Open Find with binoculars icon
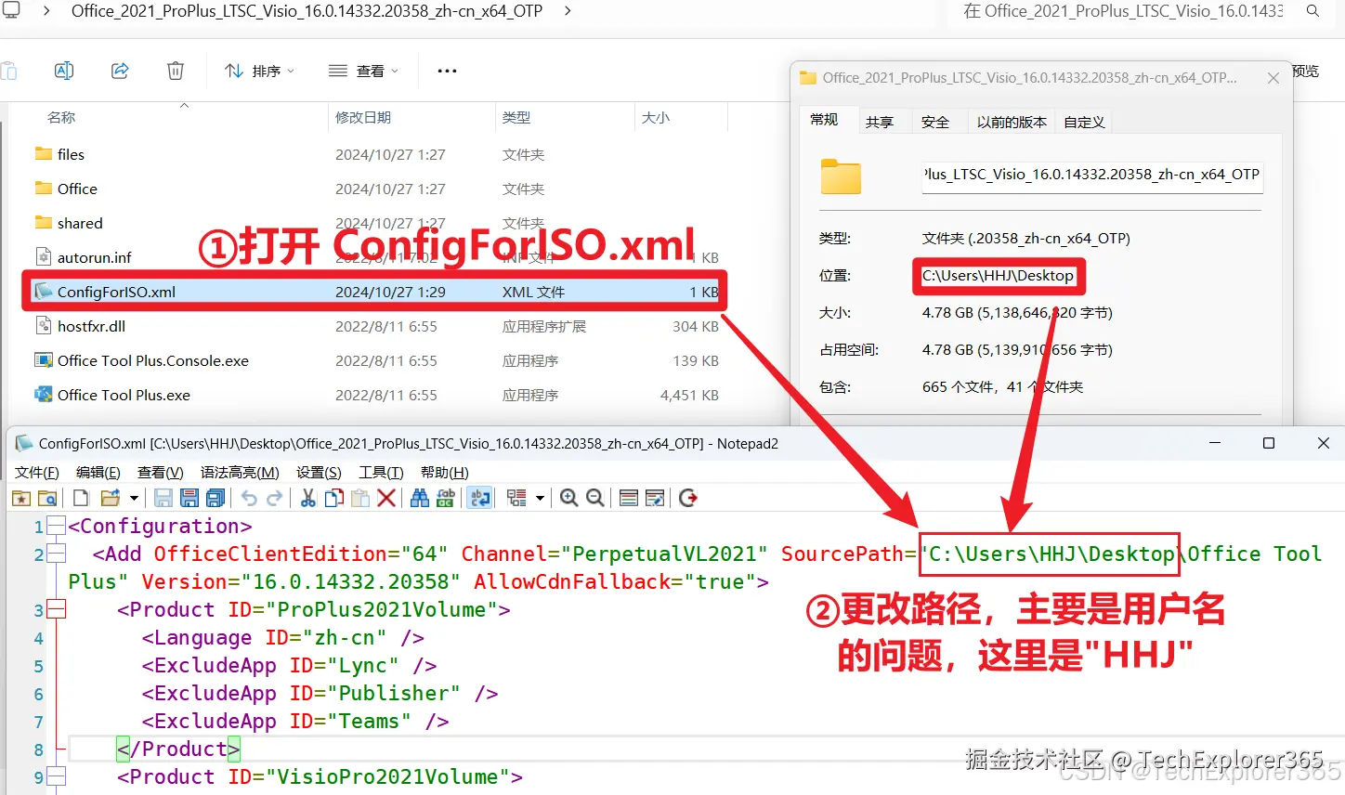This screenshot has height=795, width=1345. tap(420, 499)
